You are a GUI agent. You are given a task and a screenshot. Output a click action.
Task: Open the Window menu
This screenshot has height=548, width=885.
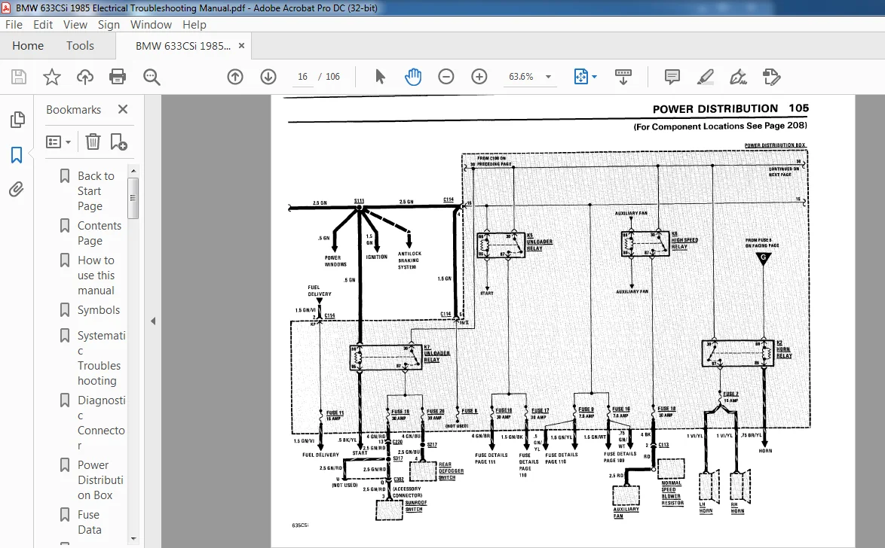click(x=151, y=25)
